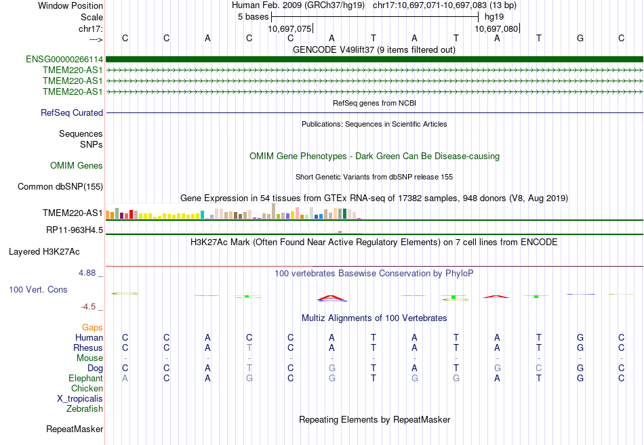
Task: Select the X_tropicalis species label
Action: (x=80, y=399)
